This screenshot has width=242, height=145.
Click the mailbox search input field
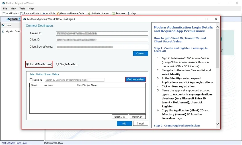(74, 80)
